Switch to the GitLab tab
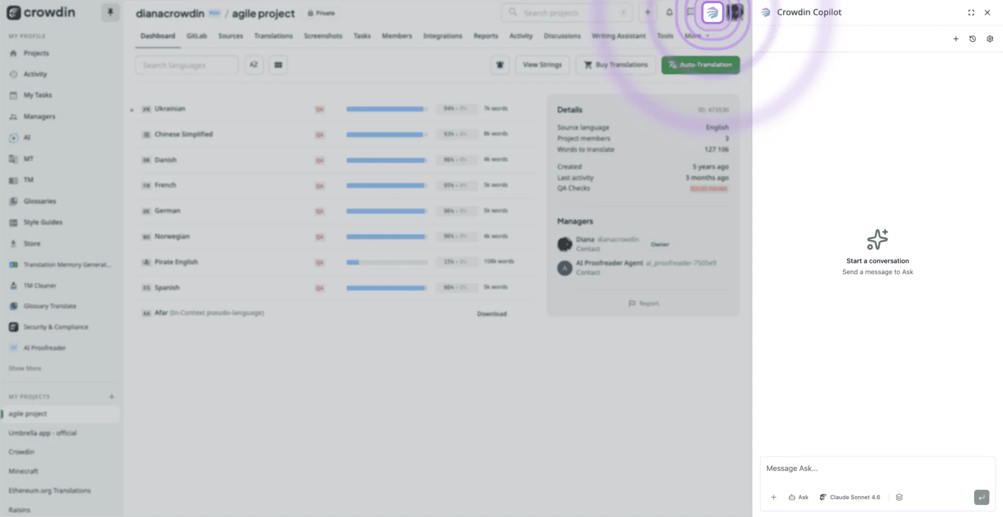The image size is (1003, 517). click(196, 36)
